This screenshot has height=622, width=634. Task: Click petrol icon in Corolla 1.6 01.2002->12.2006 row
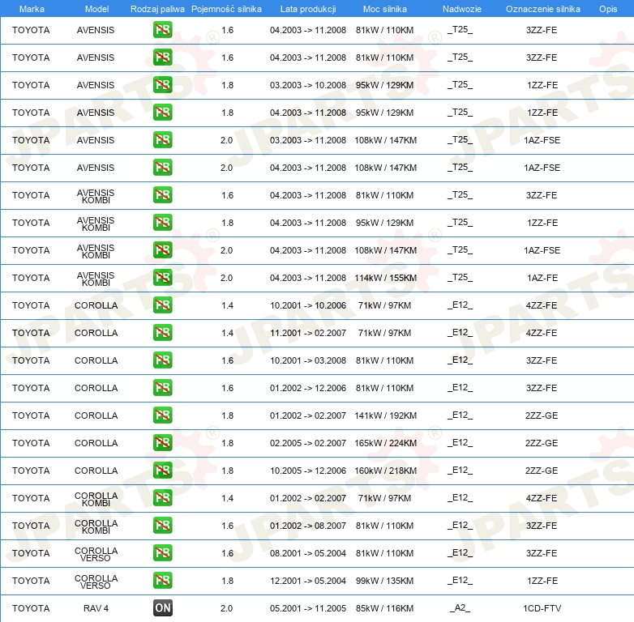[x=162, y=387]
